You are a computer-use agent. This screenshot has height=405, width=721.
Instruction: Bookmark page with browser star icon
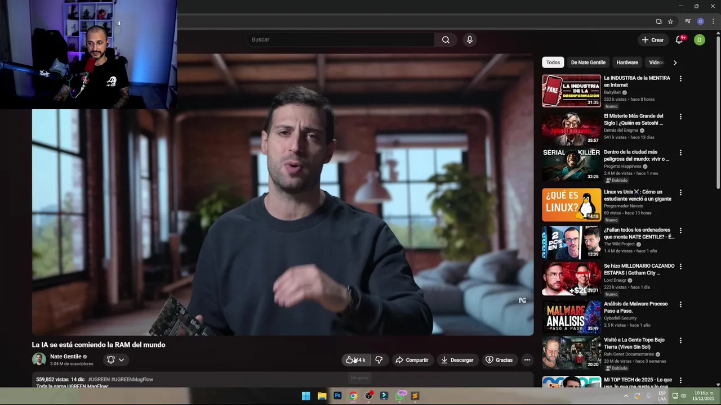coord(670,21)
